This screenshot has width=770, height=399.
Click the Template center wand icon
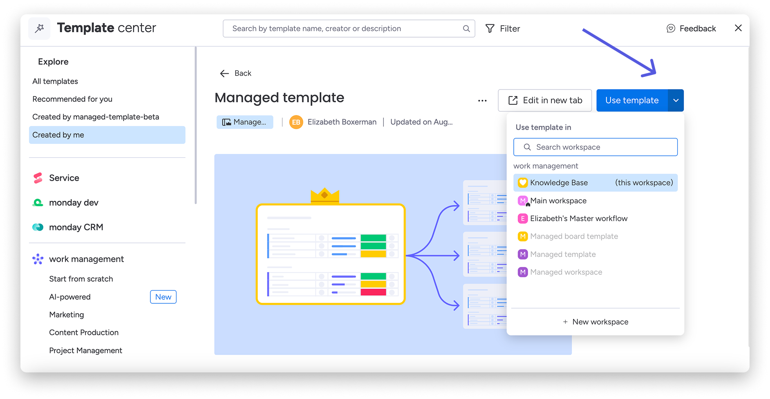(39, 28)
